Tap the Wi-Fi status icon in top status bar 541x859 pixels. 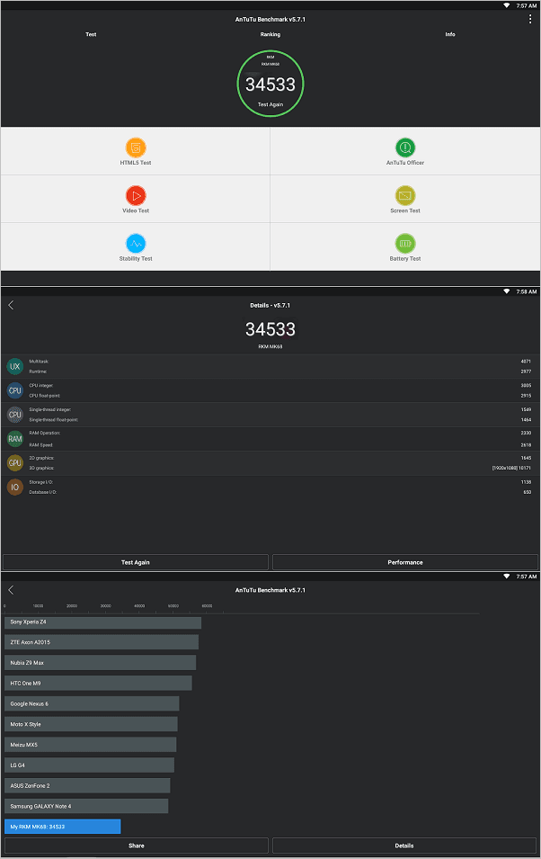(507, 5)
